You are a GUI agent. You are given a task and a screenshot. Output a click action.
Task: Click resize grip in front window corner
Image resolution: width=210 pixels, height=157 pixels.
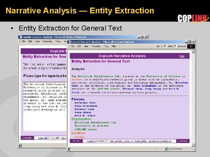(194, 149)
